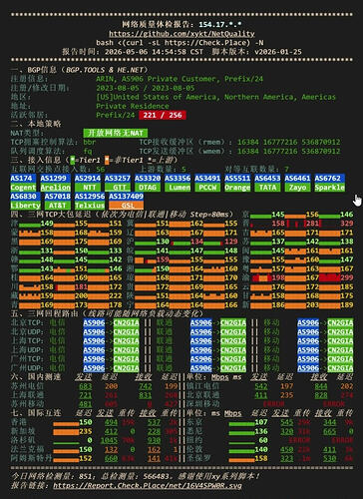Click the AS3356 Lumen badge
Viewport: 363px width, 499px height.
point(178,183)
